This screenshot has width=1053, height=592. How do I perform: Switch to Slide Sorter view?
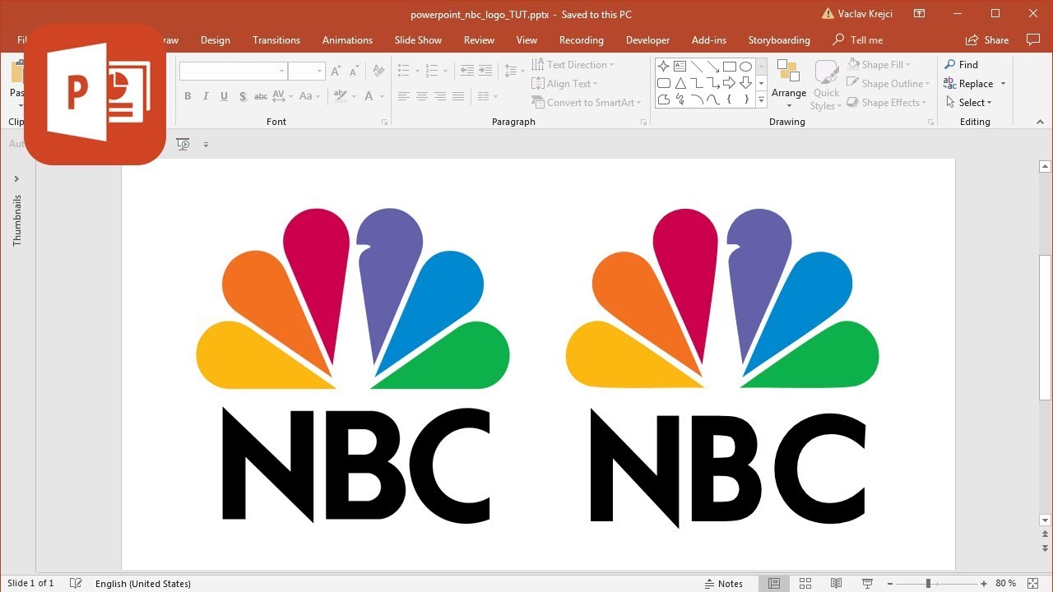point(805,583)
